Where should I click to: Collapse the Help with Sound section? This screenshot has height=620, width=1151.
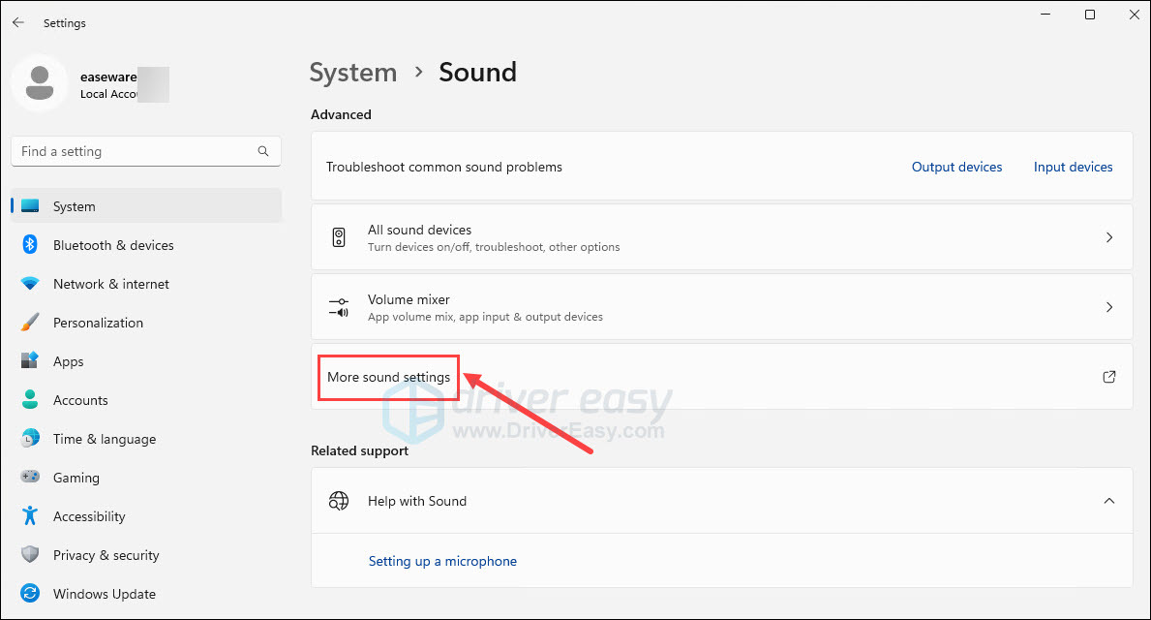click(x=1108, y=501)
